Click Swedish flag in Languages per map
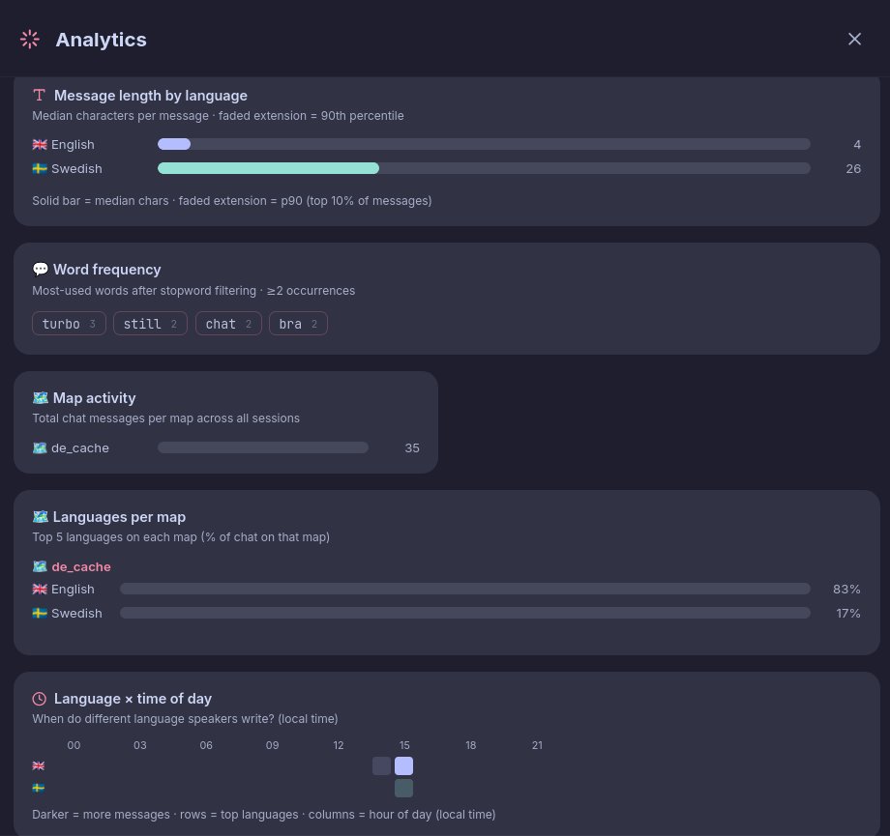The height and width of the screenshot is (836, 890). (40, 613)
